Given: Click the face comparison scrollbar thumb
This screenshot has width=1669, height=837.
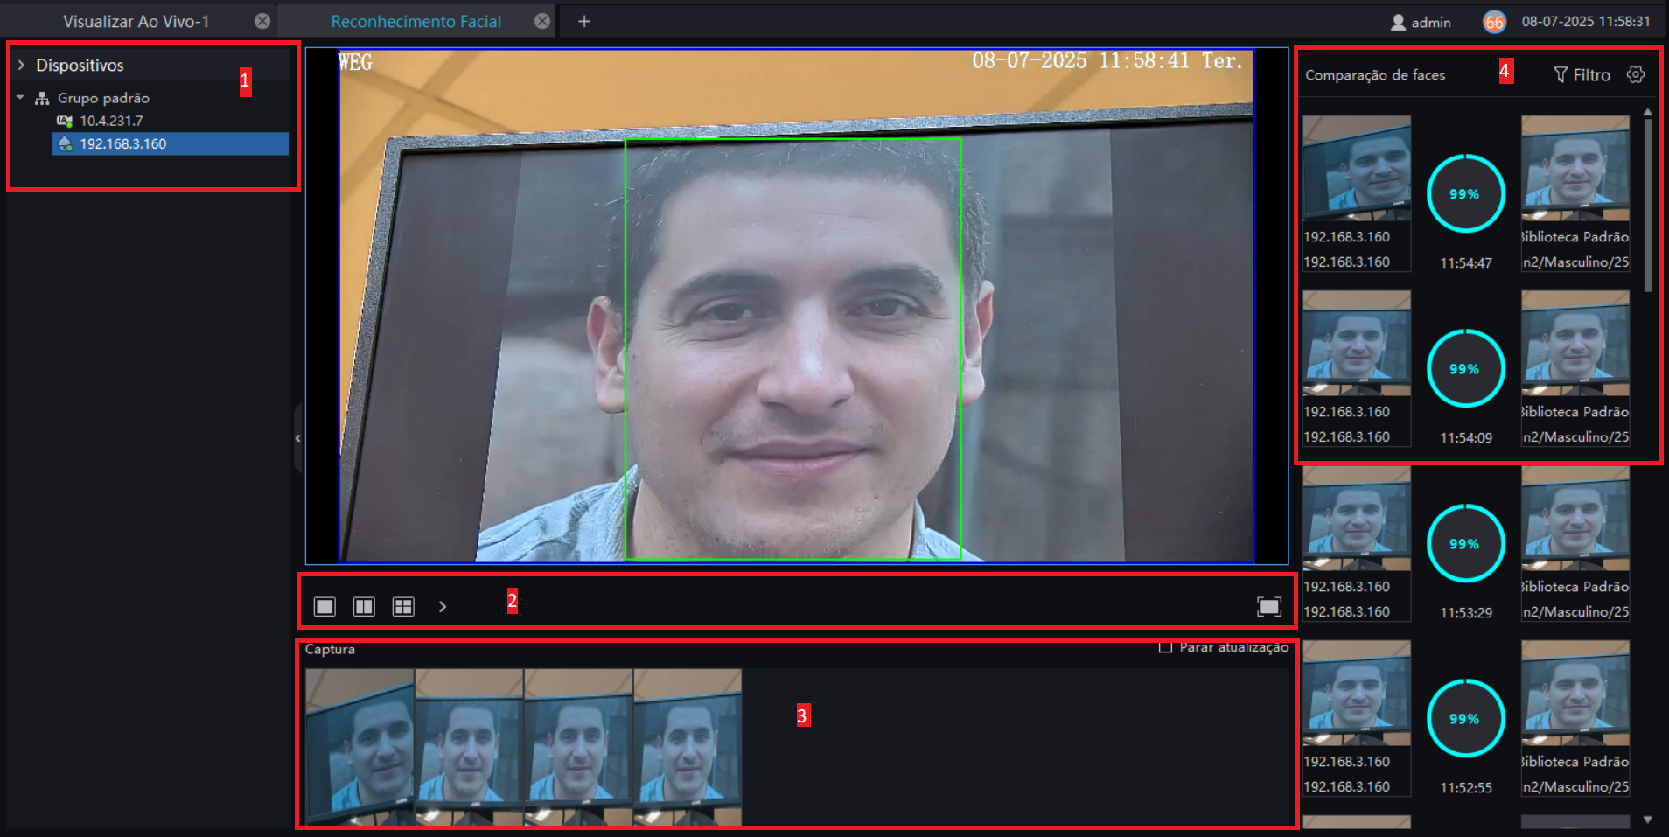Looking at the screenshot, I should 1648,205.
